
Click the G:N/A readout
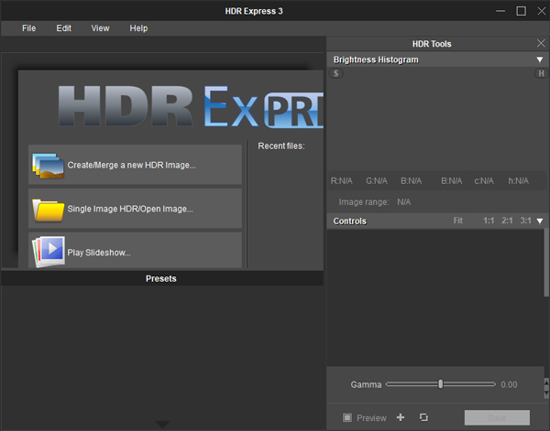377,181
